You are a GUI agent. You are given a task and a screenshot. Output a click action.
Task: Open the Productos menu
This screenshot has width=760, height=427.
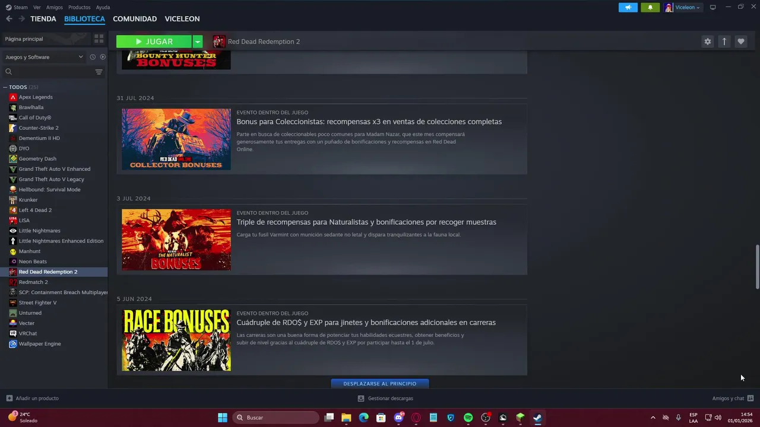point(80,7)
